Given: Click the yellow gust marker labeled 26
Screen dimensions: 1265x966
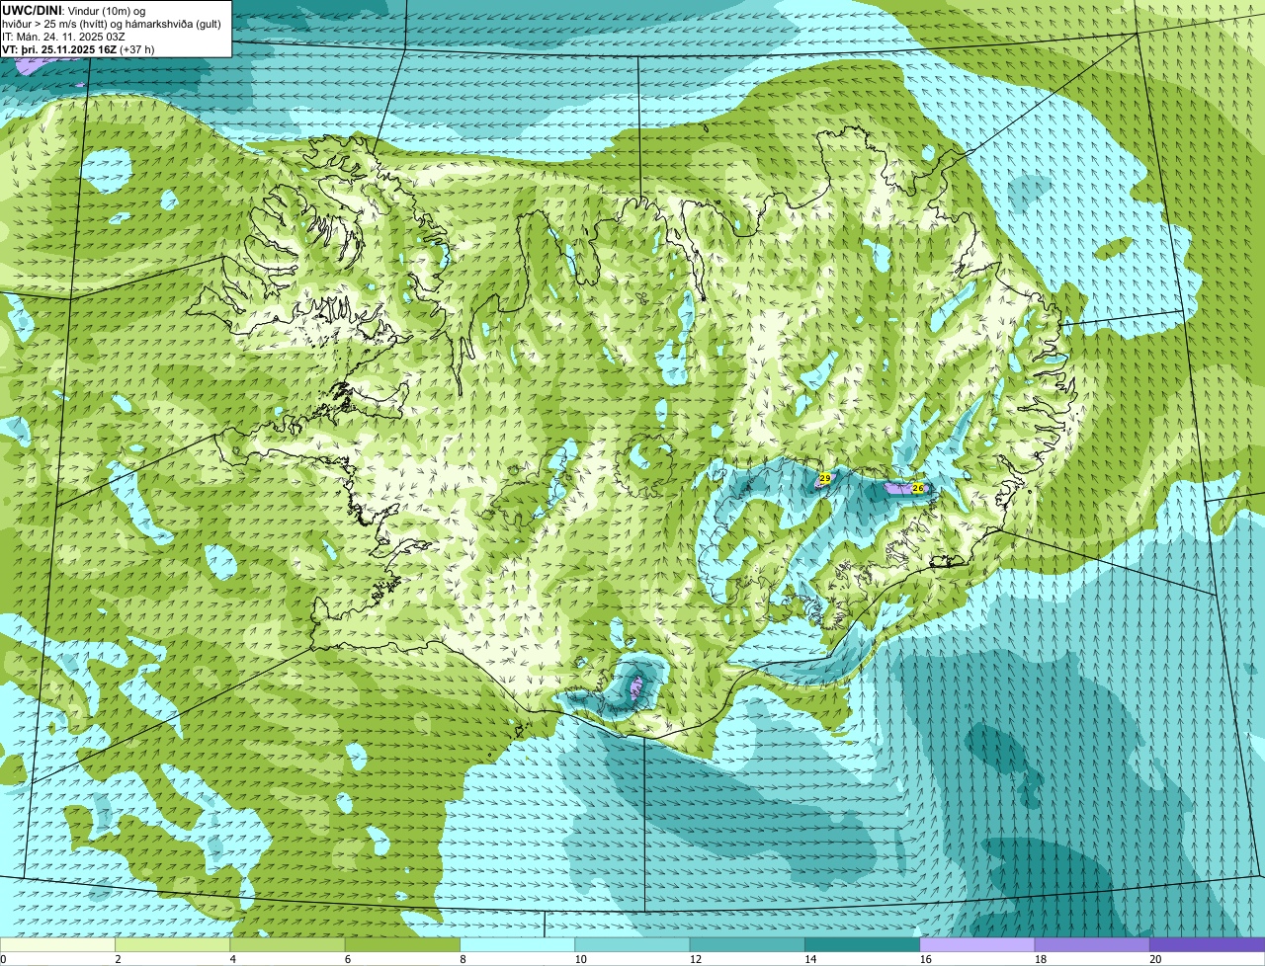Looking at the screenshot, I should [x=917, y=488].
